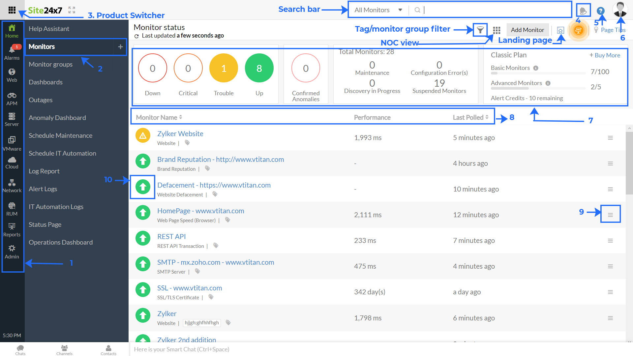Open the Reports sidebar icon
Screen dimensions: 633x356
tap(12, 226)
